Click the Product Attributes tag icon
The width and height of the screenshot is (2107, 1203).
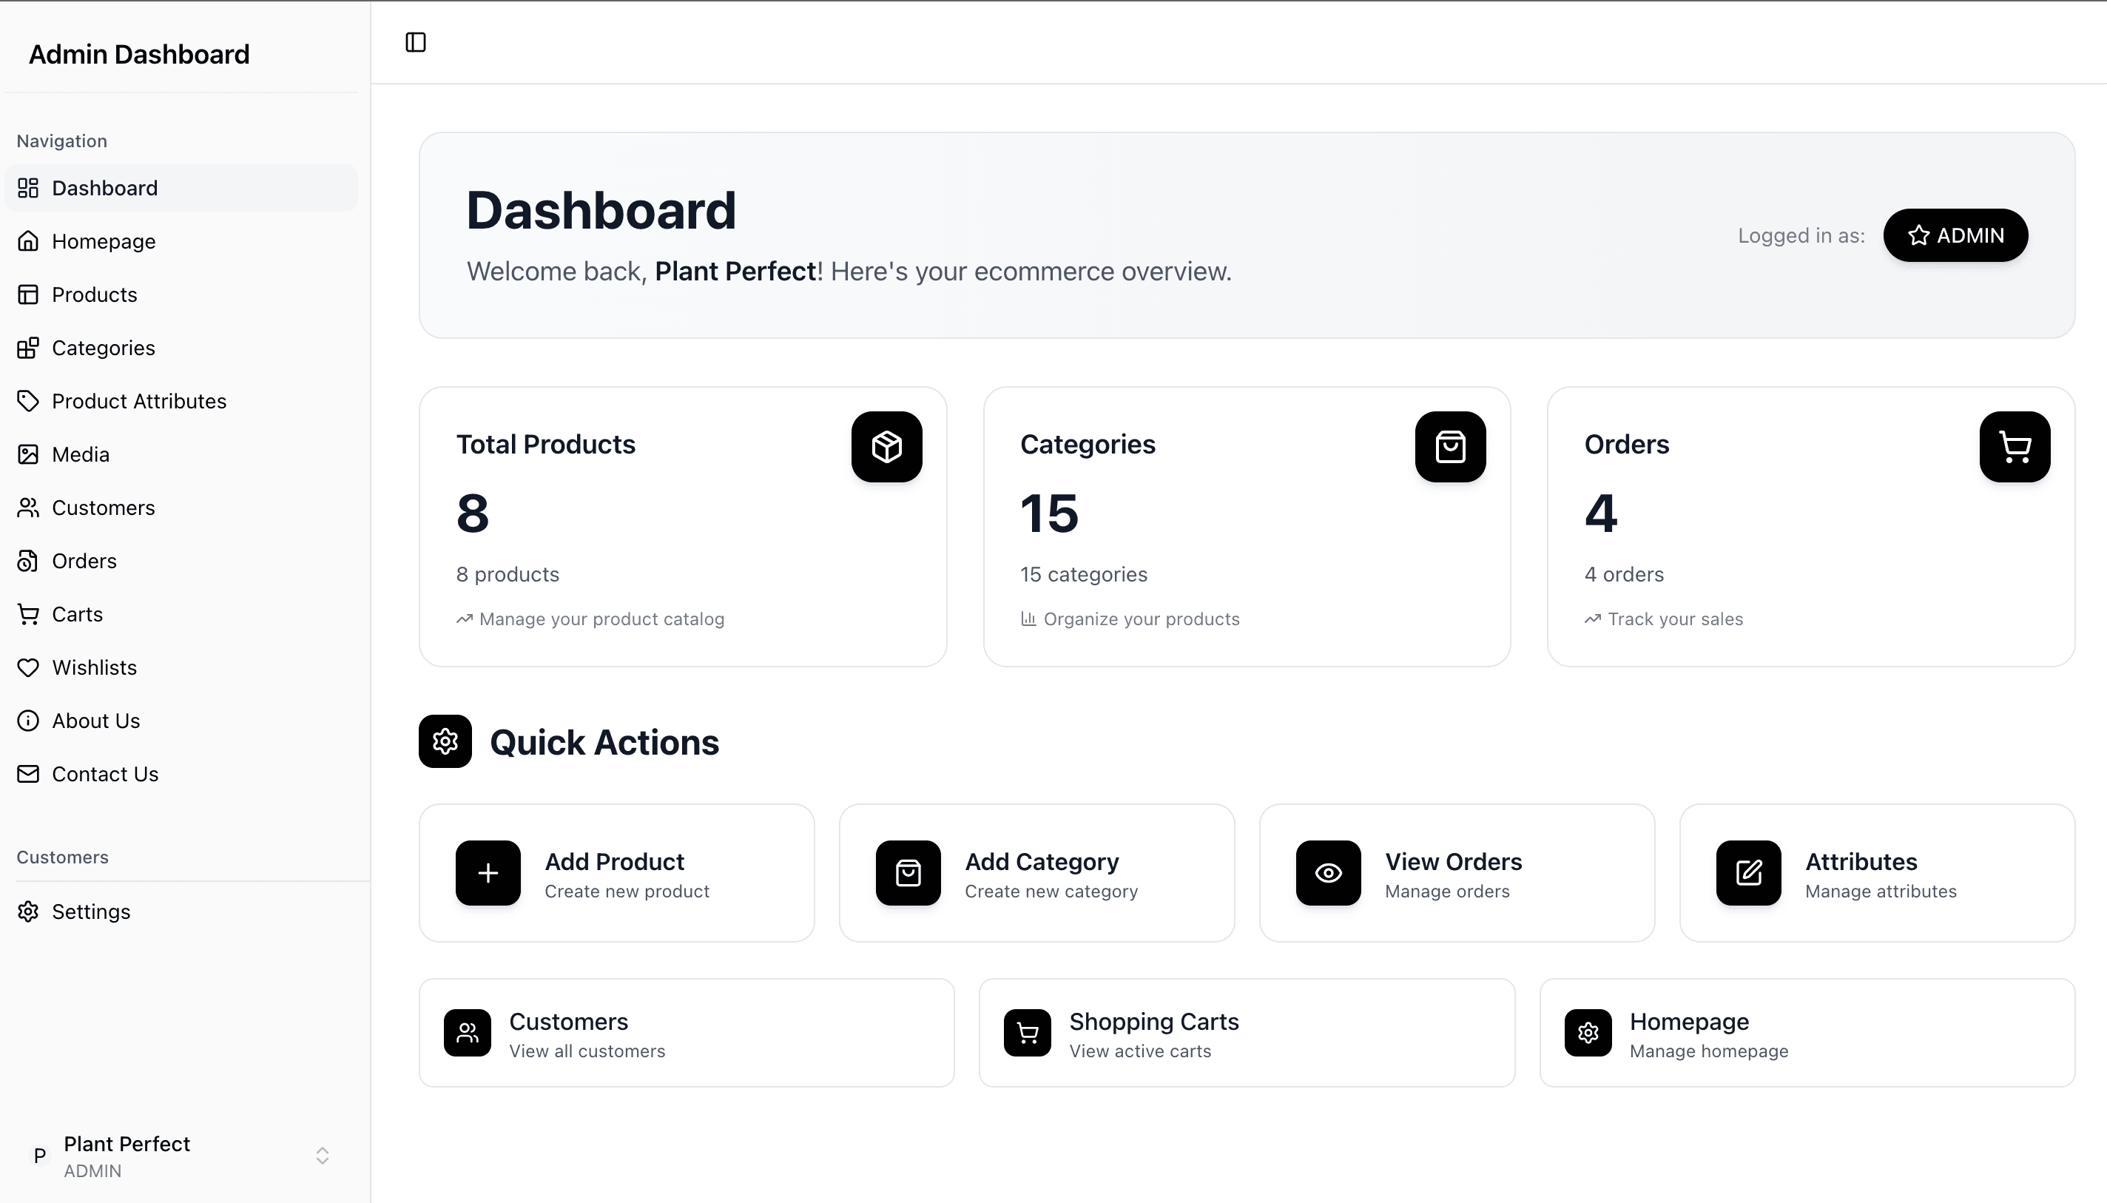click(x=28, y=401)
